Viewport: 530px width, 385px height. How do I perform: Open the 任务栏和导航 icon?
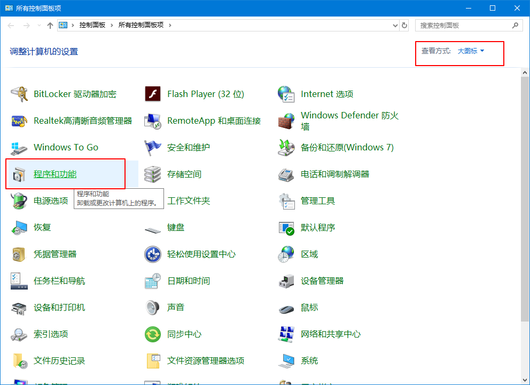pos(19,280)
